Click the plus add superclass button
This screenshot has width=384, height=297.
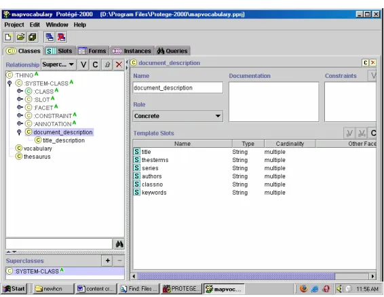(107, 260)
